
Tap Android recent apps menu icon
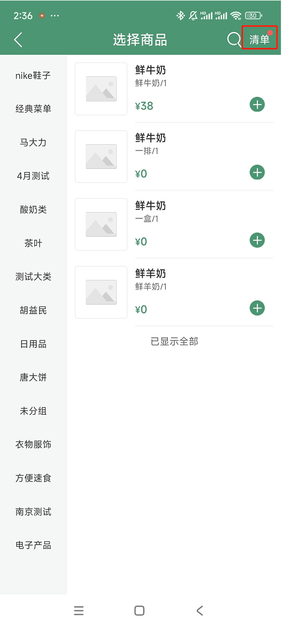coord(79,610)
